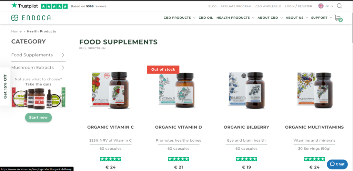Open the search magnifier icon
This screenshot has height=171, width=353.
pos(340,6)
